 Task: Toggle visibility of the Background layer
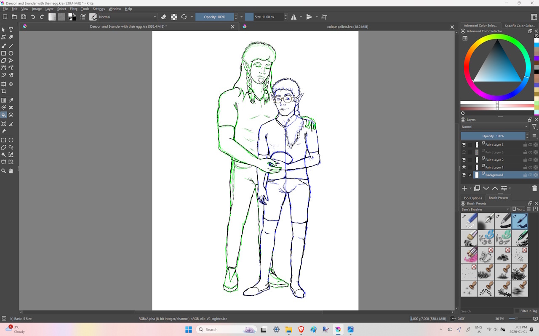point(464,175)
